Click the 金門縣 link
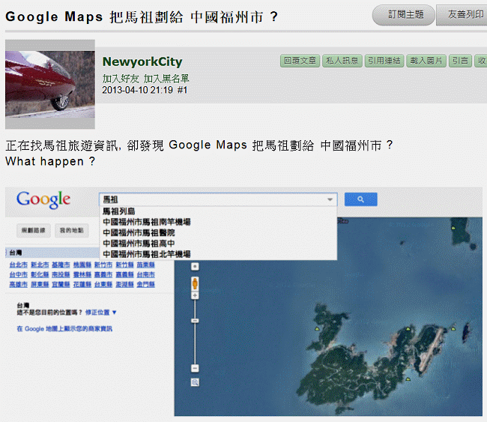This screenshot has width=487, height=422. coord(145,284)
